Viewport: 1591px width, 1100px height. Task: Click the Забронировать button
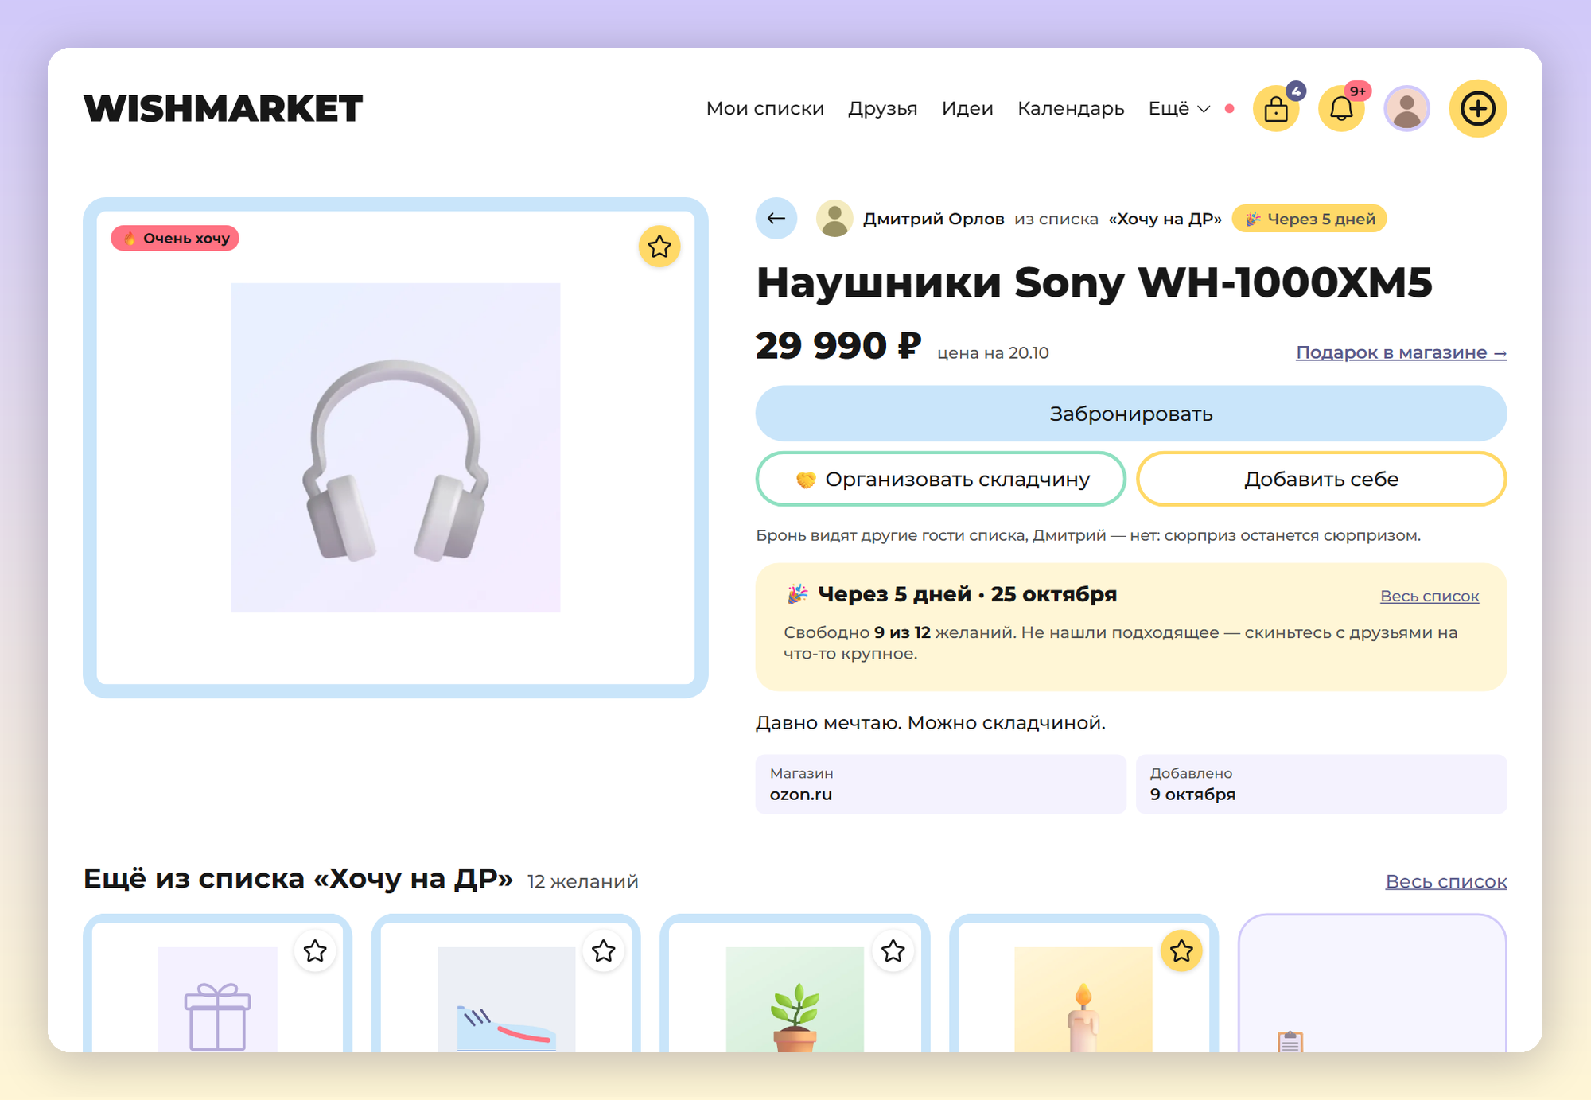click(x=1130, y=414)
